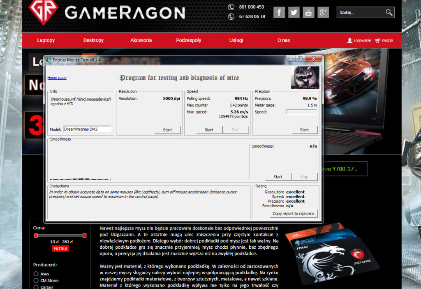421x289 pixels.
Task: Select the Corsair producer radio button
Action: [x=36, y=287]
